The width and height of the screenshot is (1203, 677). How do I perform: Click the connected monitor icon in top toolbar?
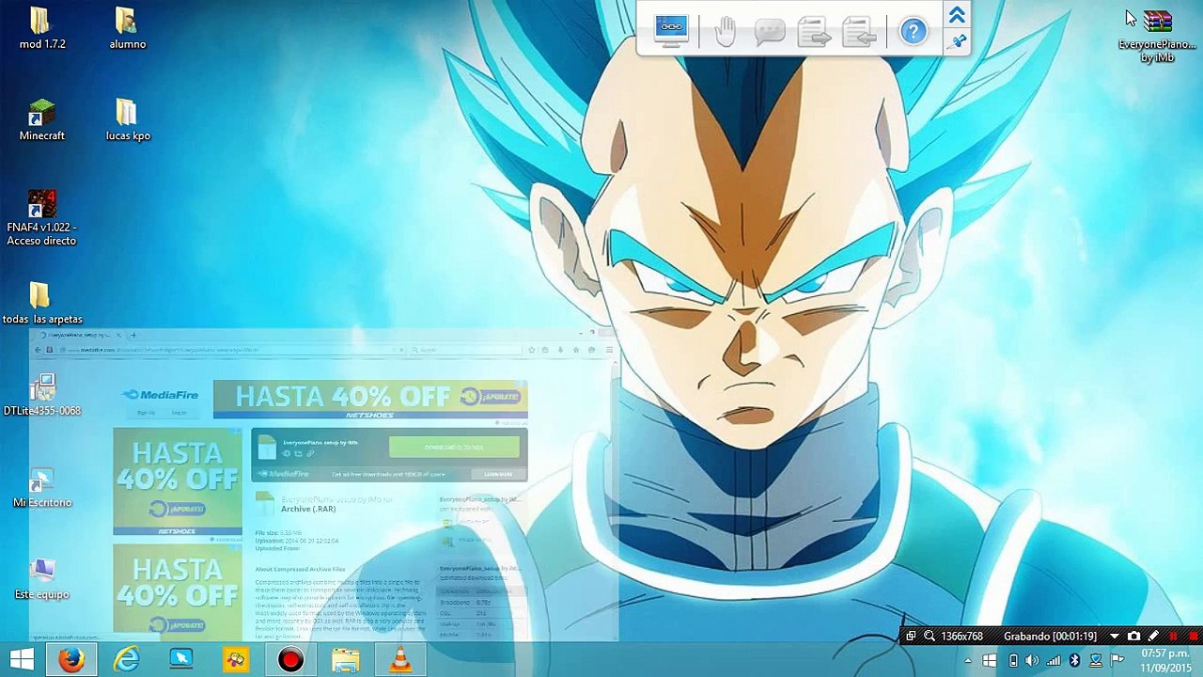(671, 30)
